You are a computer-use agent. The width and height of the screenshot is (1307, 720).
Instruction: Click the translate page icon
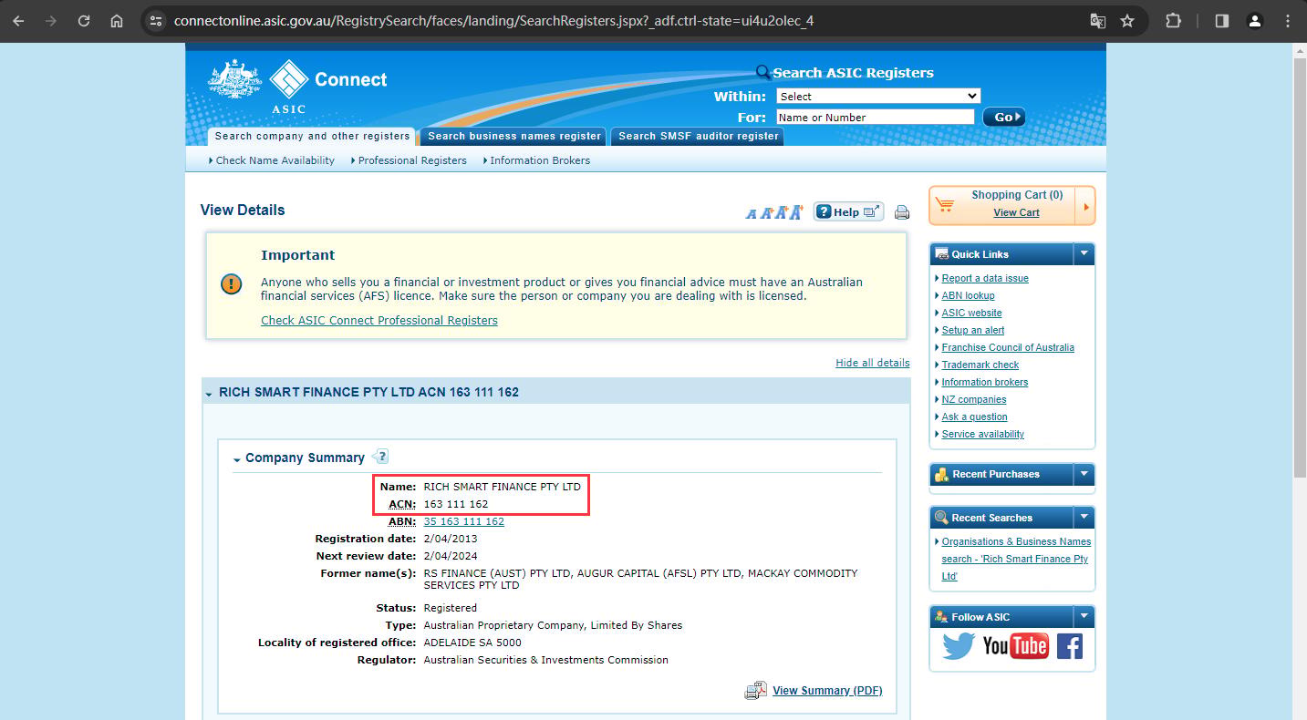click(1098, 20)
